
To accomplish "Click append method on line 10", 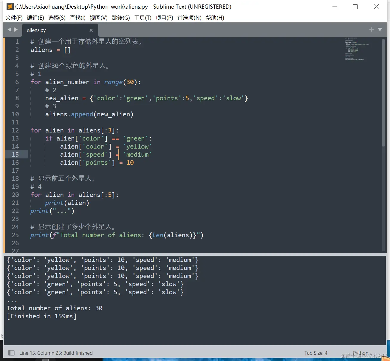I will pyautogui.click(x=82, y=114).
